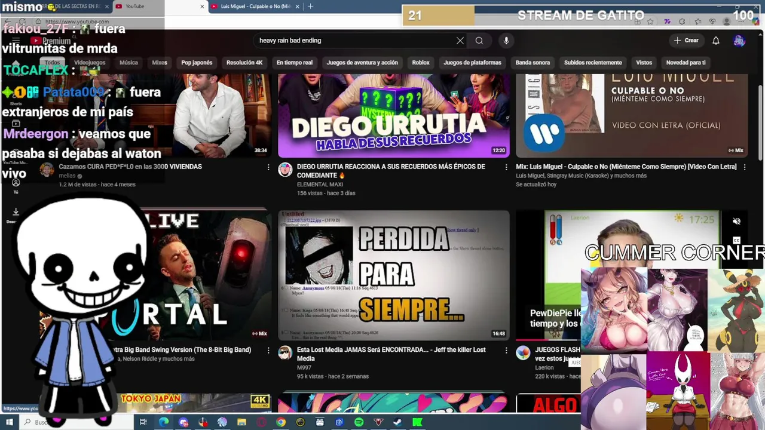Open ELEMENTAL MAXI channel avatar

click(x=285, y=170)
